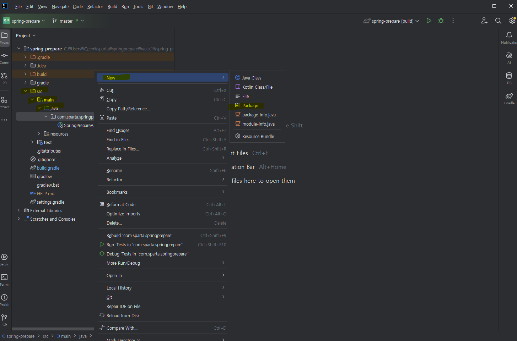
Task: Click Cut in context menu
Action: (162, 90)
